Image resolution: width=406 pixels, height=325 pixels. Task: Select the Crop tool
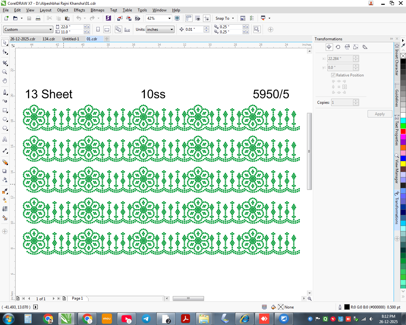(x=5, y=63)
